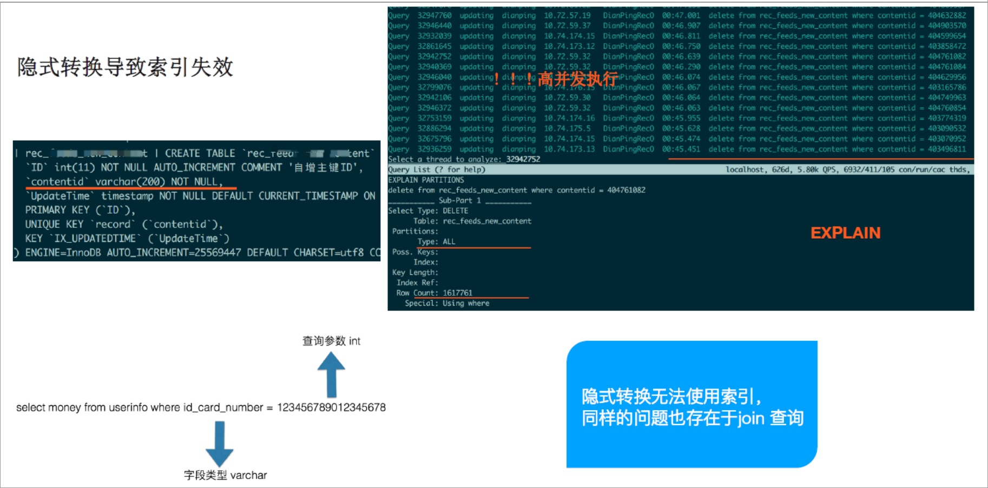This screenshot has width=988, height=488.
Task: Select query row with thread 32932039
Action: point(677,36)
